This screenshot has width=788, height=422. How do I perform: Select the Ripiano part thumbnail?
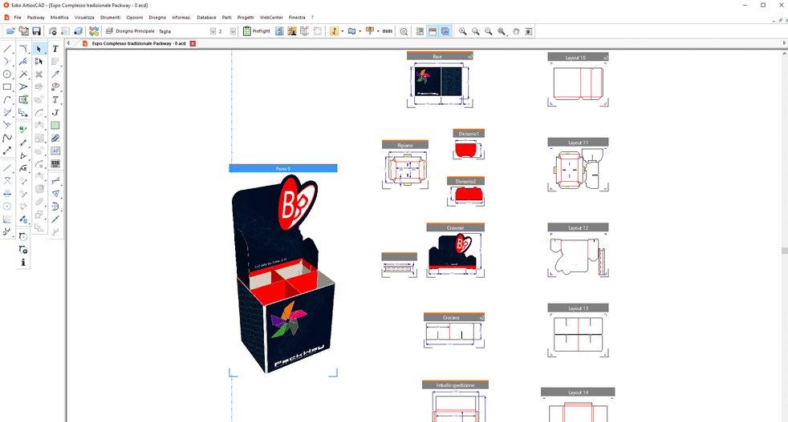click(x=405, y=165)
